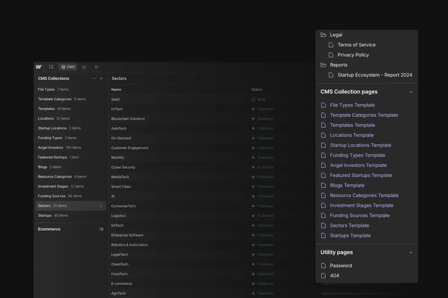Select the Template Categories collection
Viewport: 448px width, 298px height.
[x=71, y=99]
